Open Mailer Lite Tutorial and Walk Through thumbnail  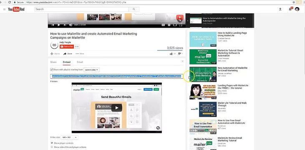(x=203, y=110)
